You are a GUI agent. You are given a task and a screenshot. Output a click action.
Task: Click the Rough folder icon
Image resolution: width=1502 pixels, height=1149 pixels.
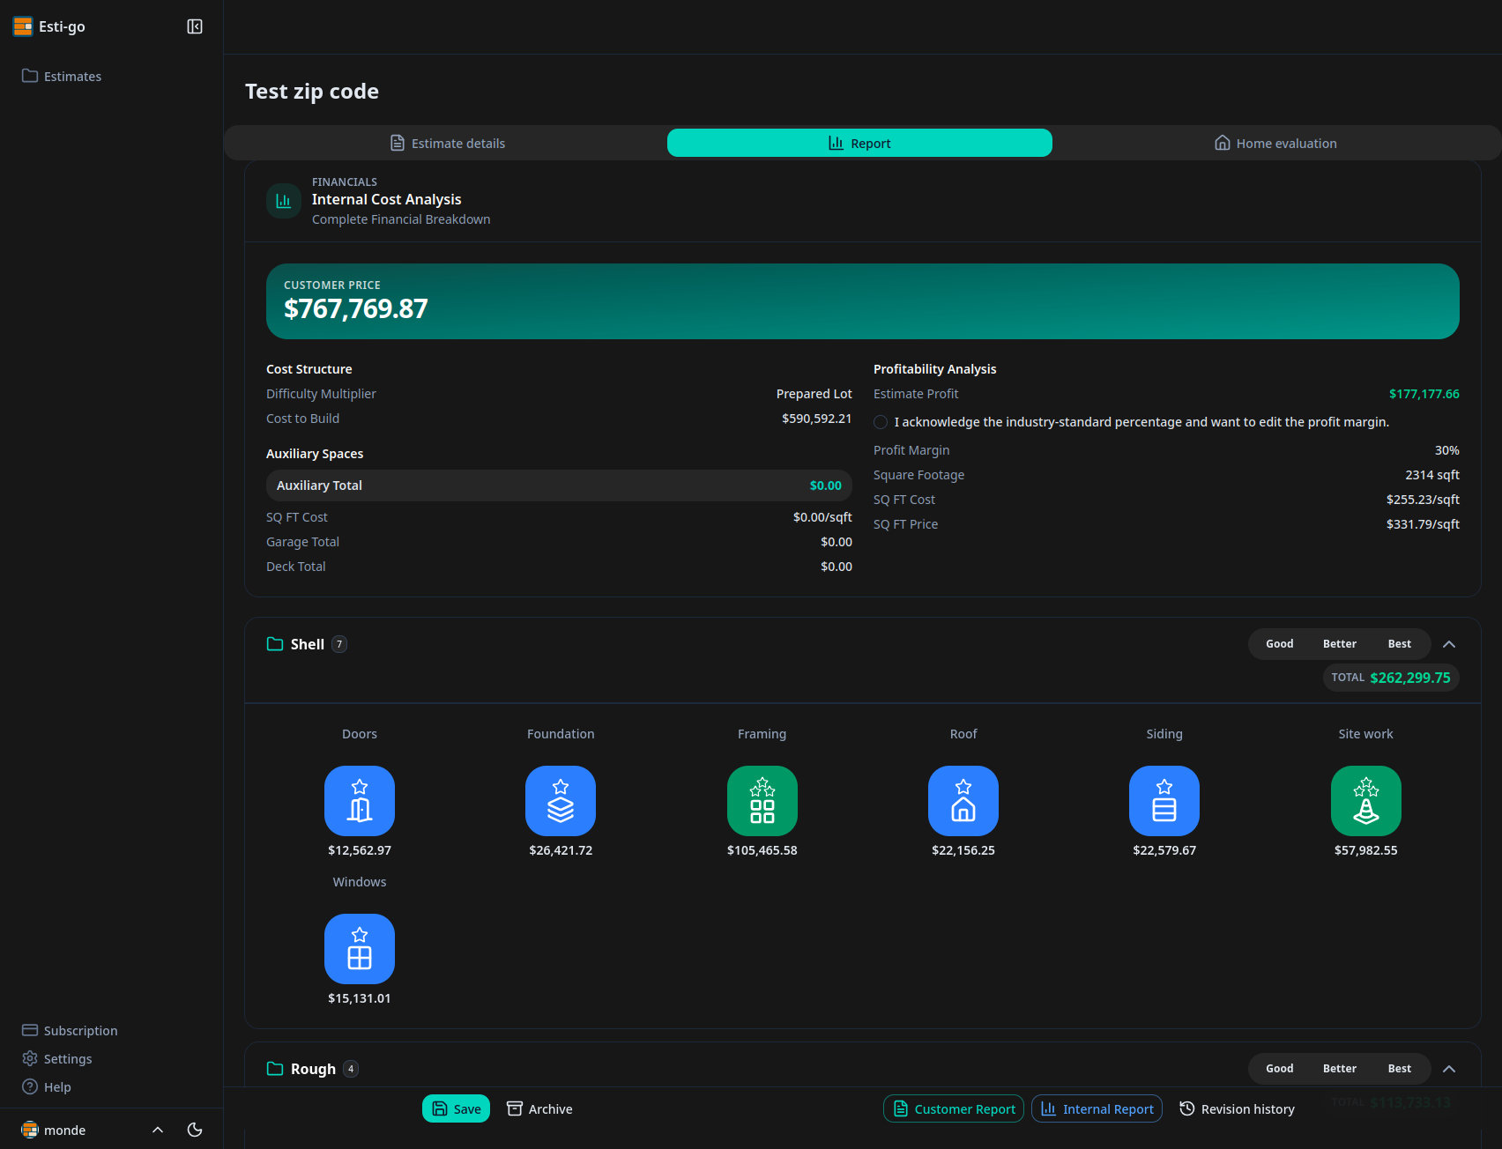pyautogui.click(x=275, y=1069)
